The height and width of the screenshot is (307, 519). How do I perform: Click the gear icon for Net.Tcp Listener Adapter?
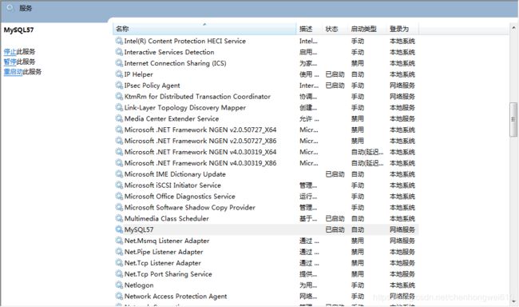pos(119,263)
